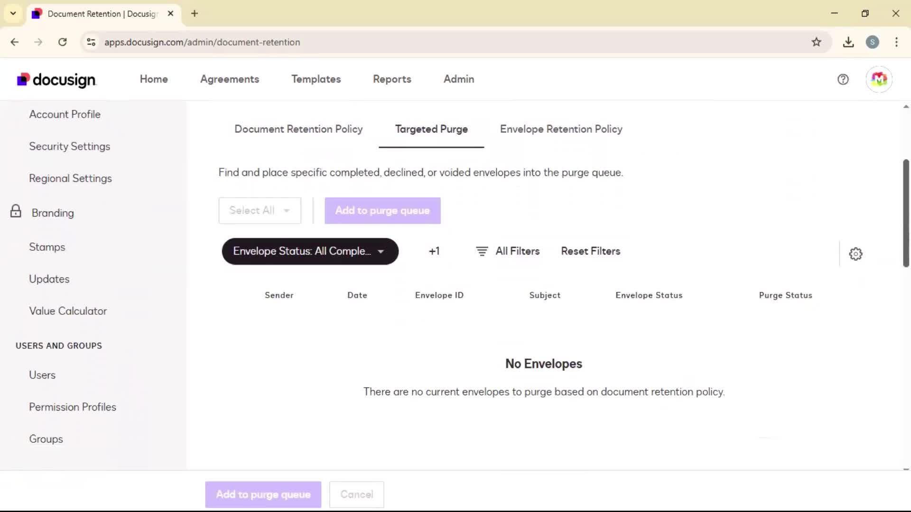Screen dimensions: 911x512
Task: Click the page vertical scrollbar
Action: click(x=905, y=213)
